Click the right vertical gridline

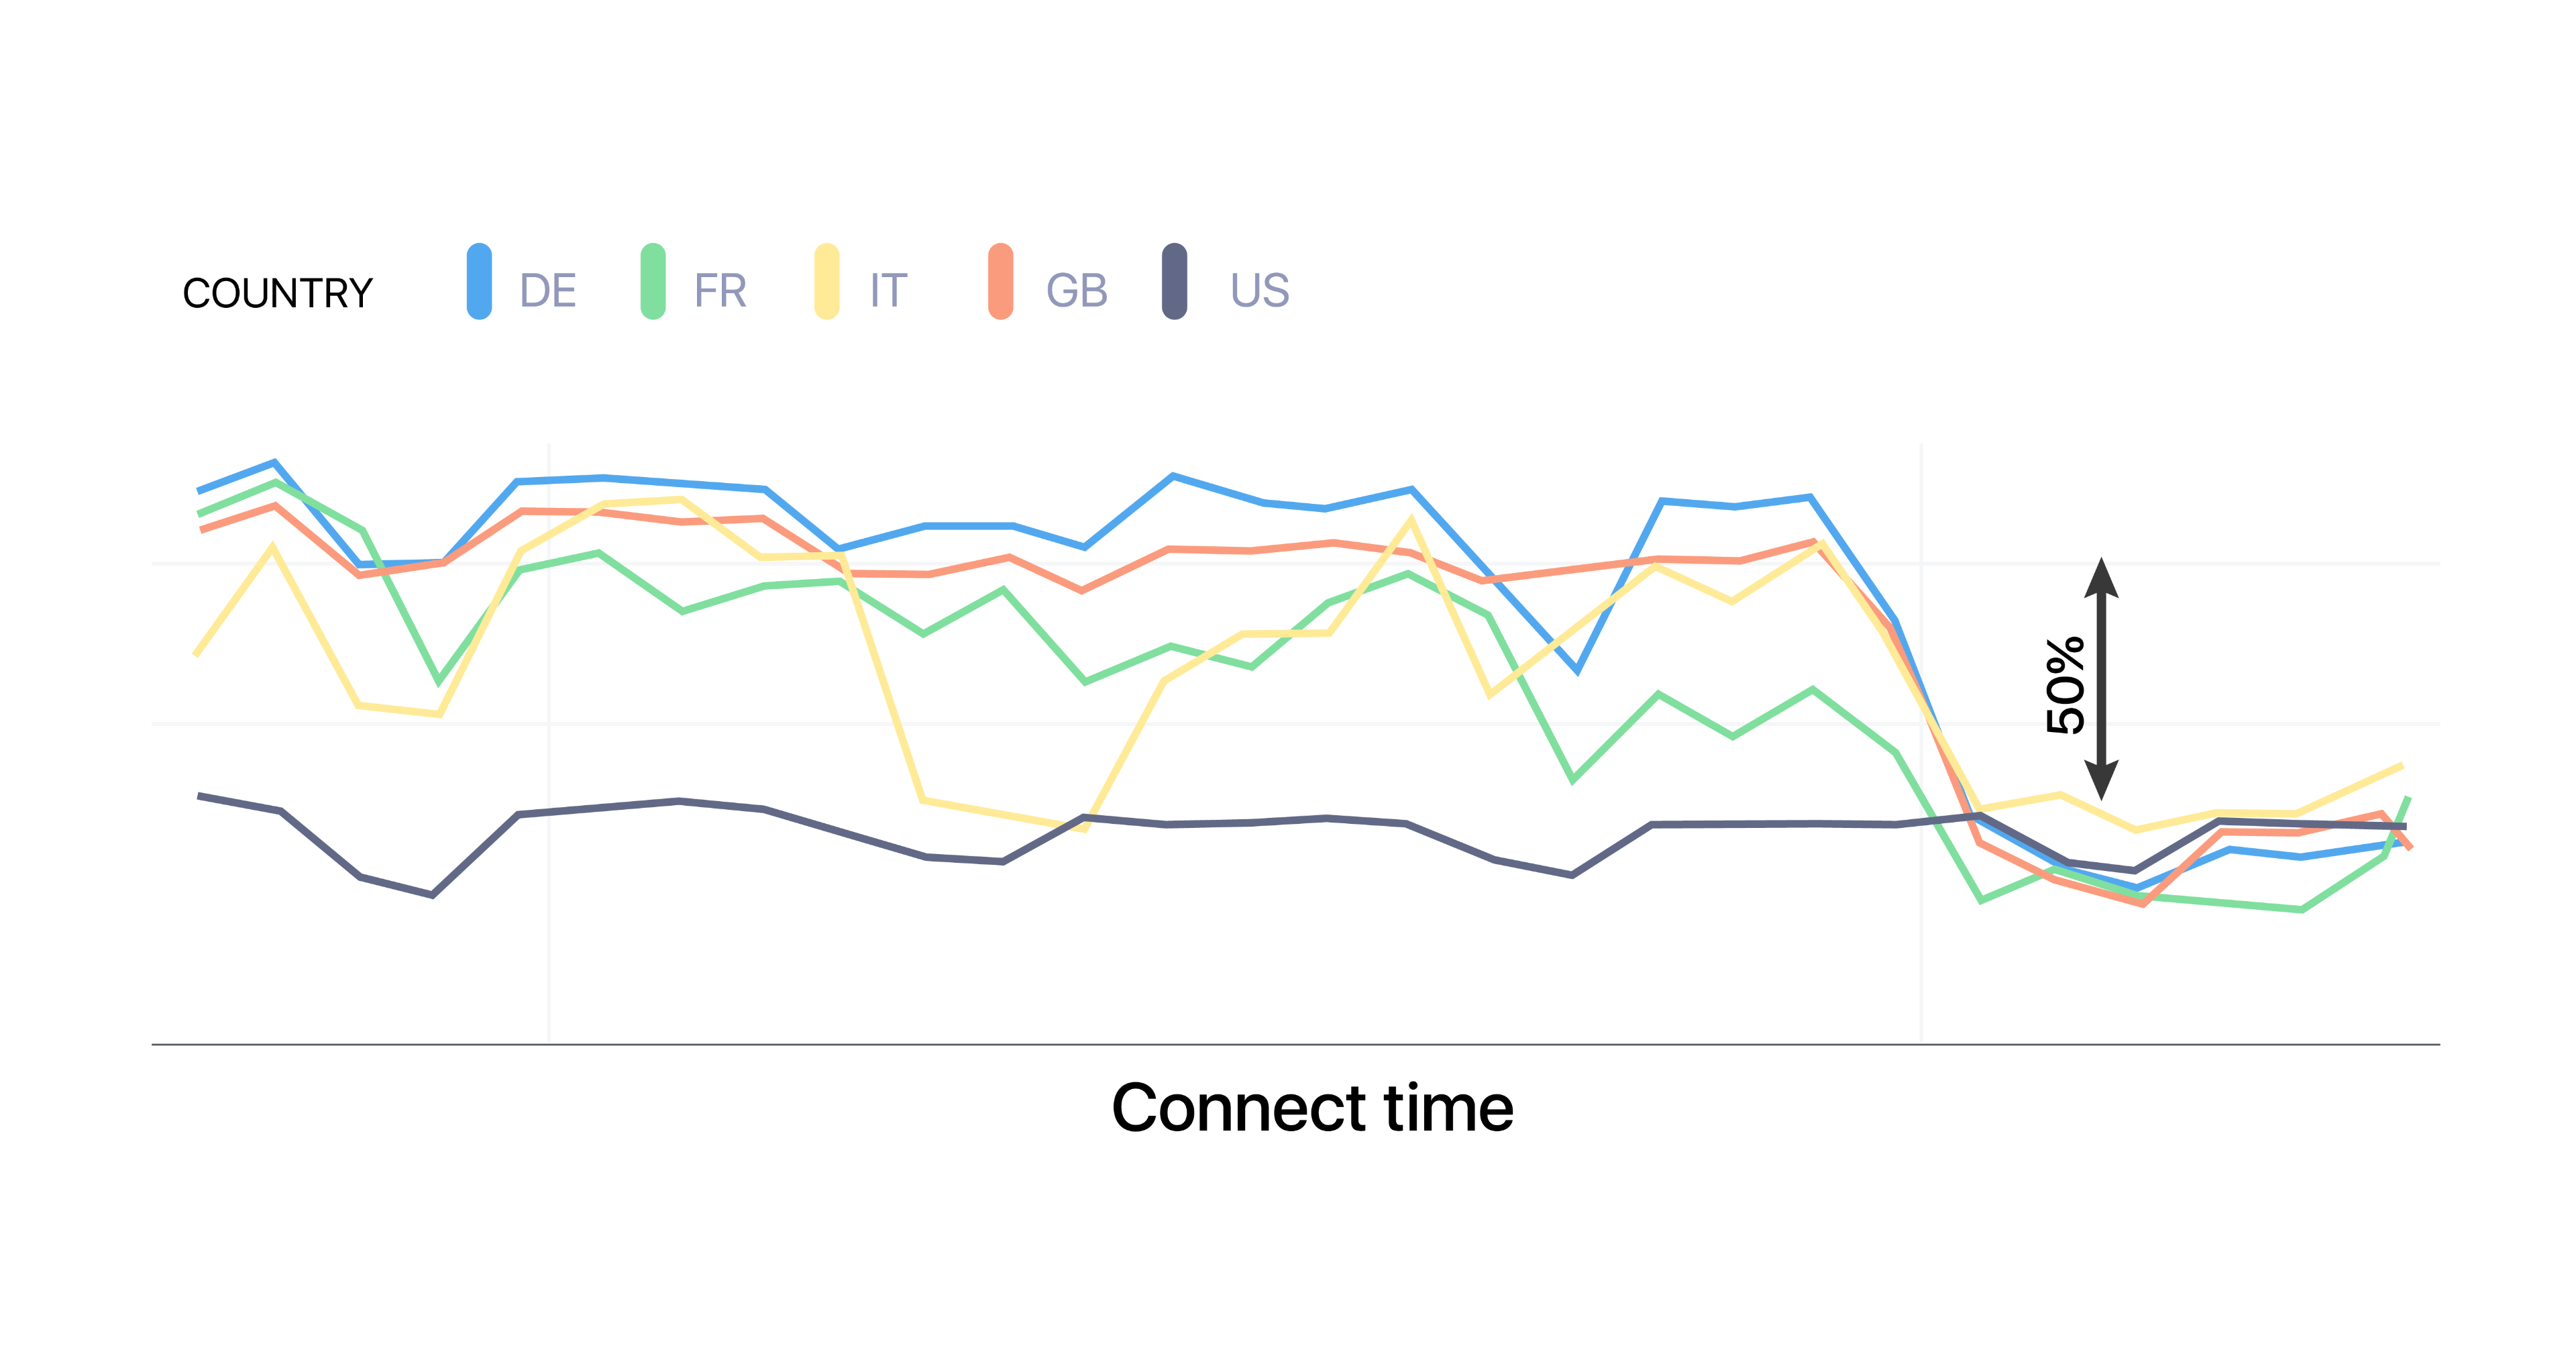(x=1921, y=742)
